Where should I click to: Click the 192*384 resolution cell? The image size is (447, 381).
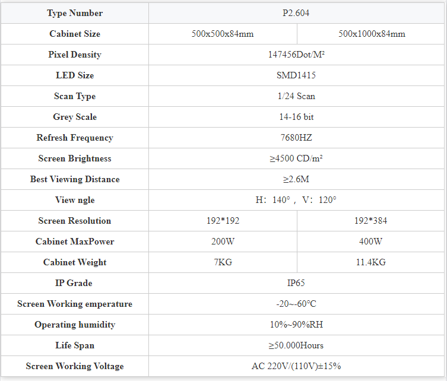click(370, 221)
